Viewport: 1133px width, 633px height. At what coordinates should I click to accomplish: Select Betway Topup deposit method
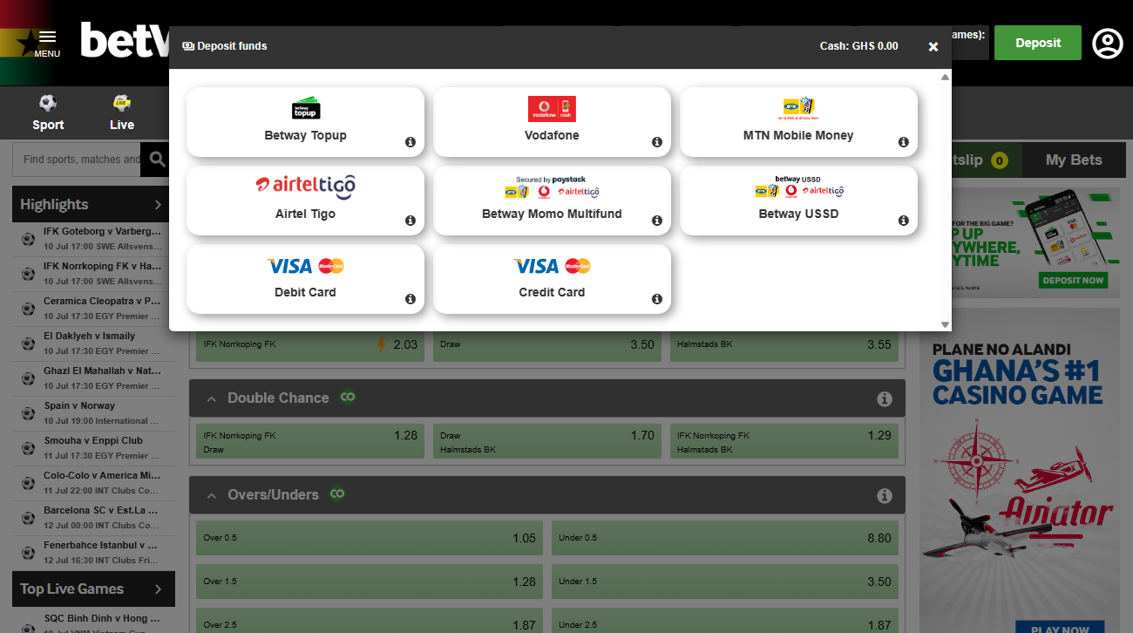(x=305, y=122)
